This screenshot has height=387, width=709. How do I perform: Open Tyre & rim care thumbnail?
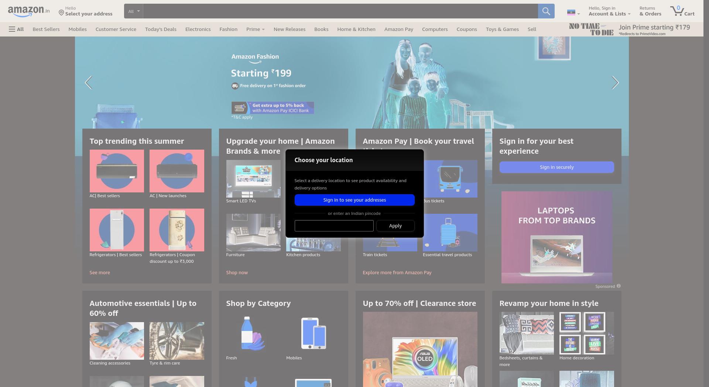click(177, 341)
